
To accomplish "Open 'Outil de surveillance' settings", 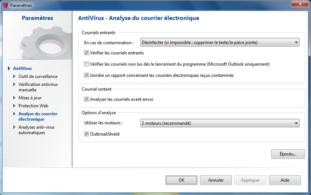I will (38, 76).
